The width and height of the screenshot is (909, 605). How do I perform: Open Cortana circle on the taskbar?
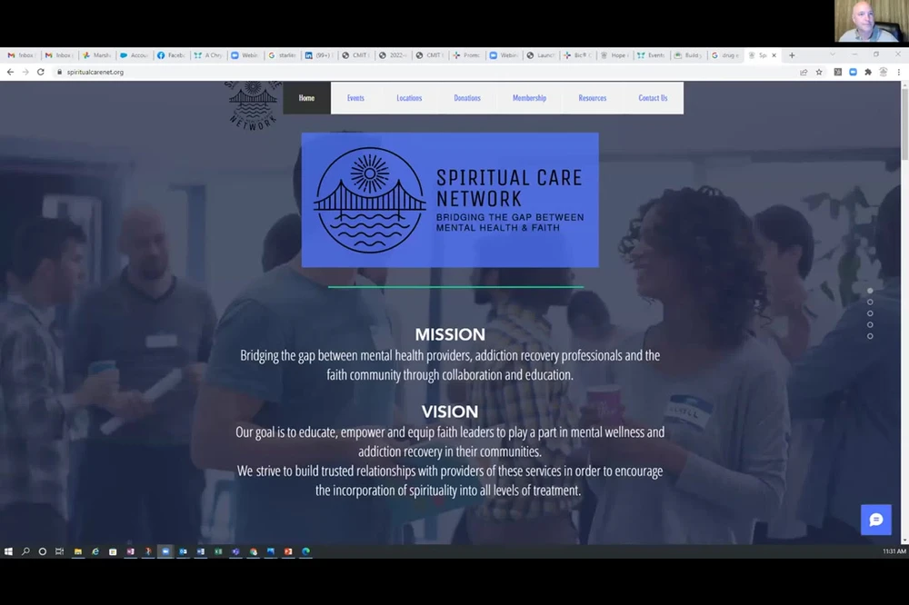click(x=43, y=551)
